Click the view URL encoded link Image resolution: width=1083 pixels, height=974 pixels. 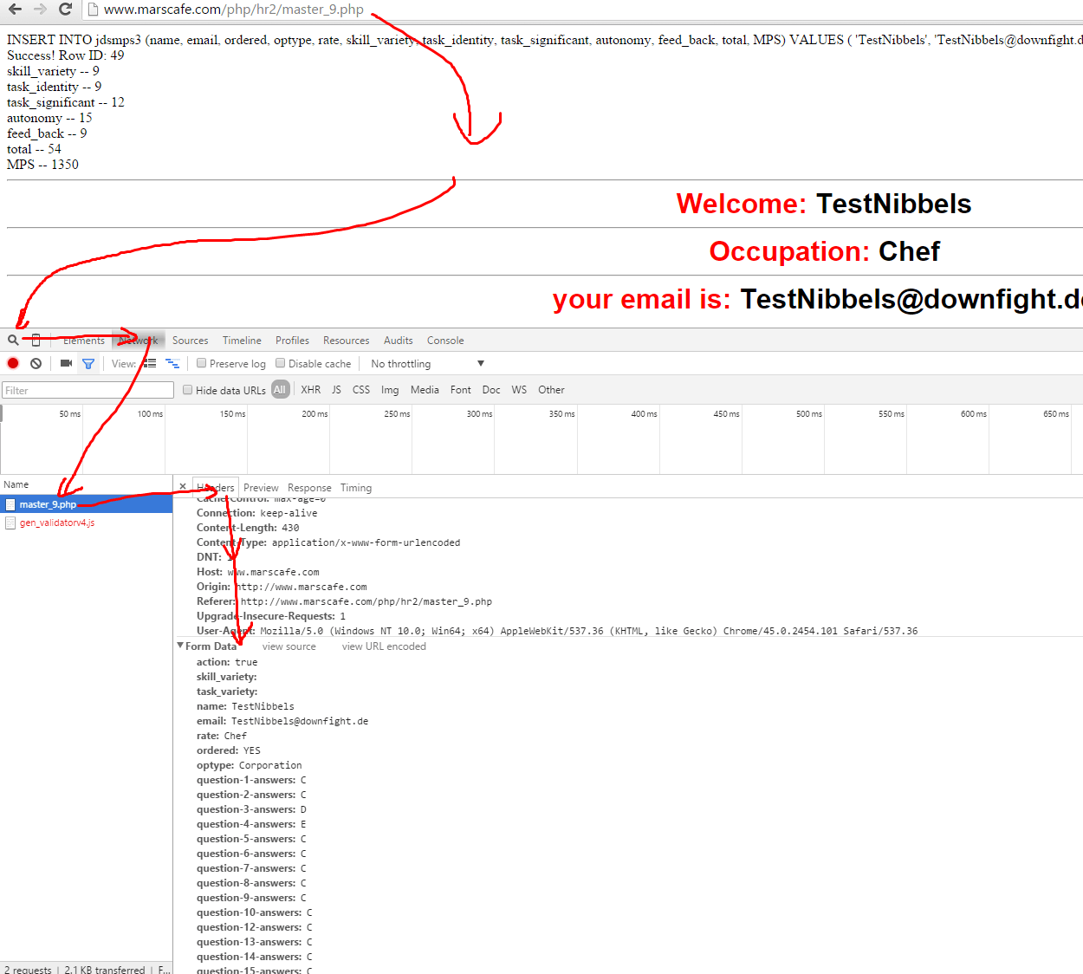pyautogui.click(x=383, y=646)
